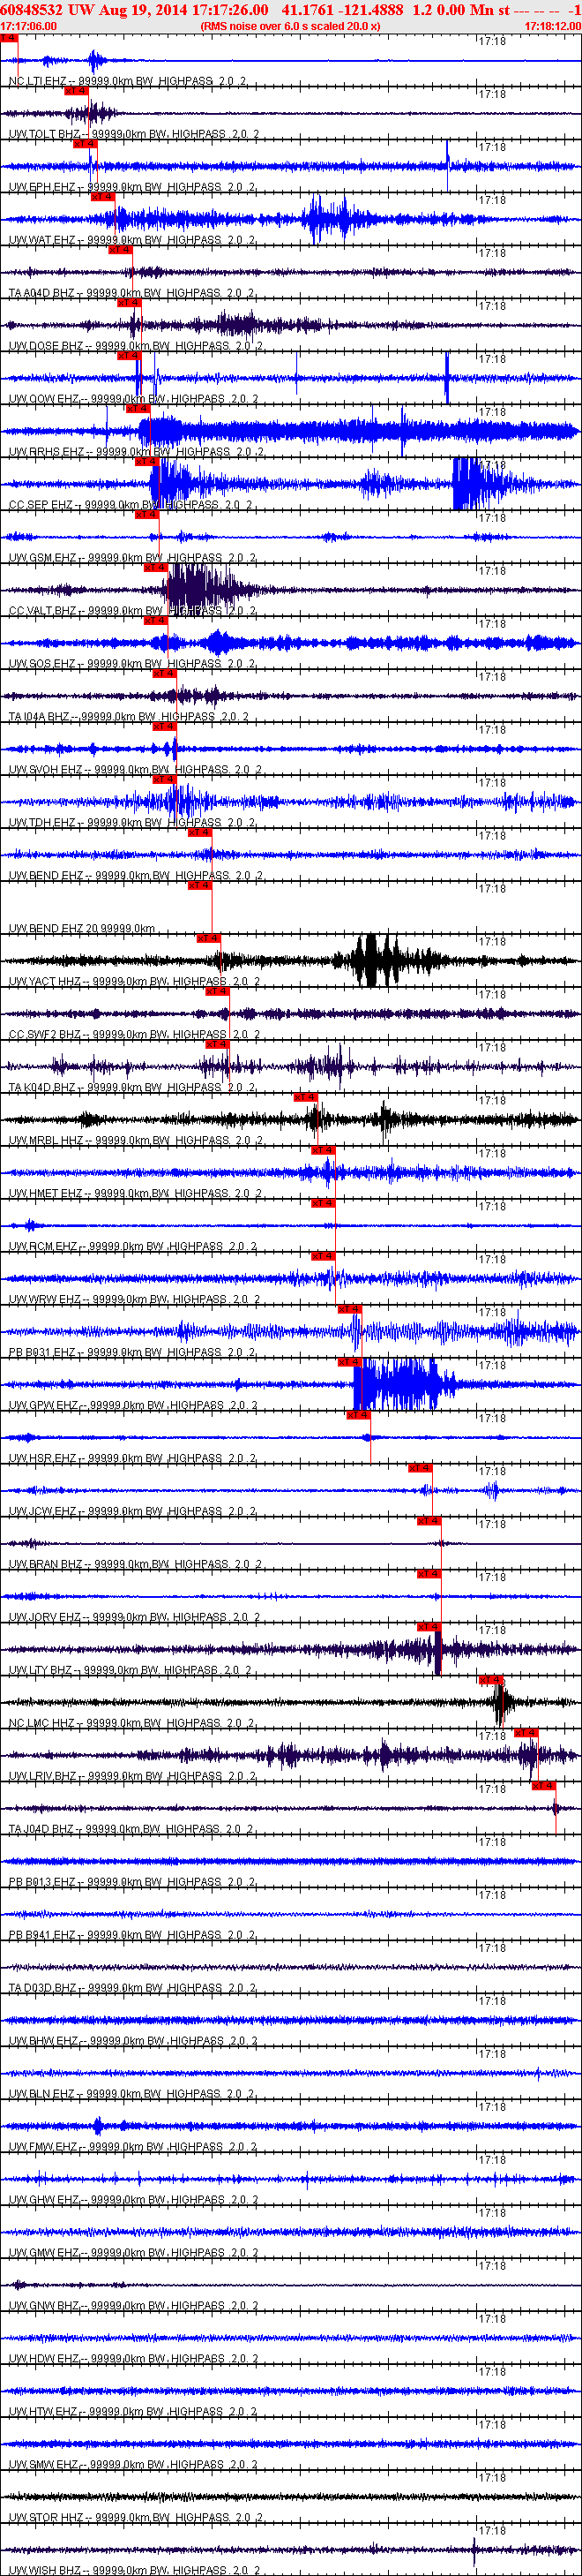The height and width of the screenshot is (2576, 582).
Task: Select the UW.BRAN.BHZ station label
Action: pos(135,1565)
